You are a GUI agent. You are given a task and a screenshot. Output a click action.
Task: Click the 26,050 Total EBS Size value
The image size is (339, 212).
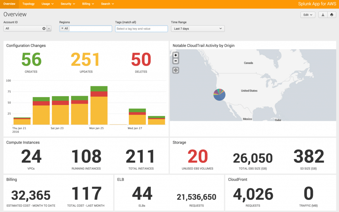click(x=253, y=158)
